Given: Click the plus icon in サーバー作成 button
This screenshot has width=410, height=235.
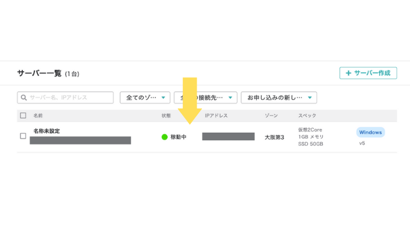Looking at the screenshot, I should (x=348, y=73).
